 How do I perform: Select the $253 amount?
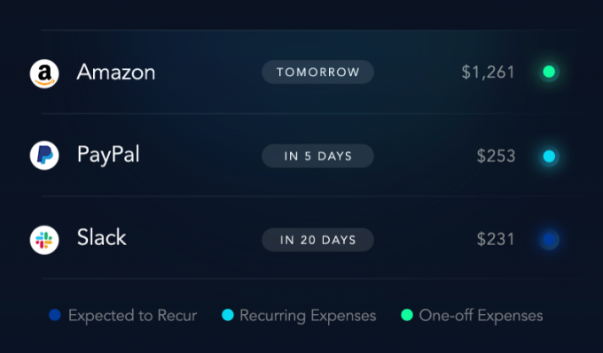pos(496,156)
